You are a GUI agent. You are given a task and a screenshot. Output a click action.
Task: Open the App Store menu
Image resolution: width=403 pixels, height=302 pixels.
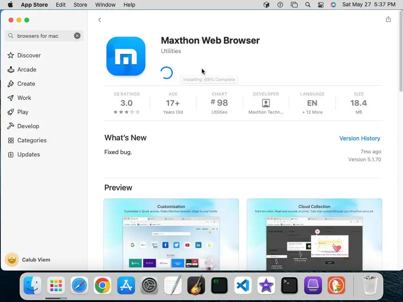coord(34,5)
